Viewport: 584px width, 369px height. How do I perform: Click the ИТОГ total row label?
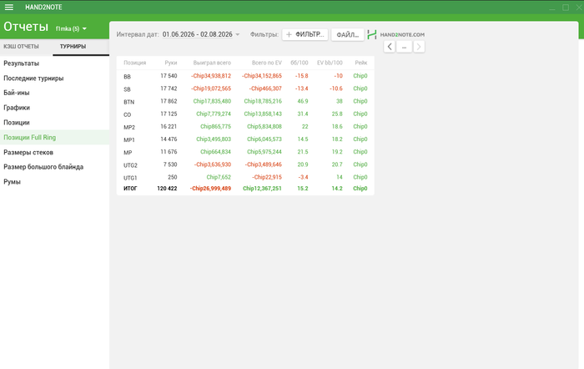click(x=130, y=189)
